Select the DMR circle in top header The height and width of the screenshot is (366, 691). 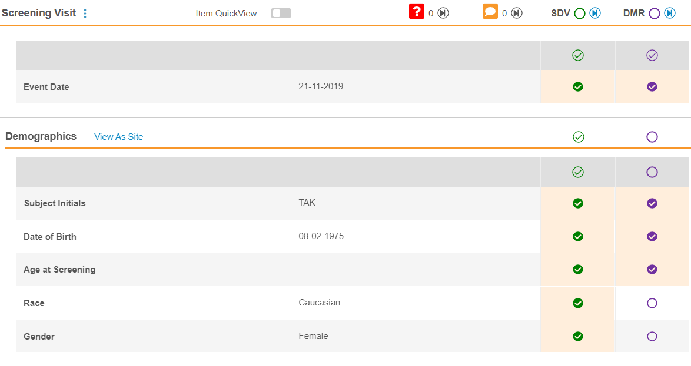coord(654,14)
